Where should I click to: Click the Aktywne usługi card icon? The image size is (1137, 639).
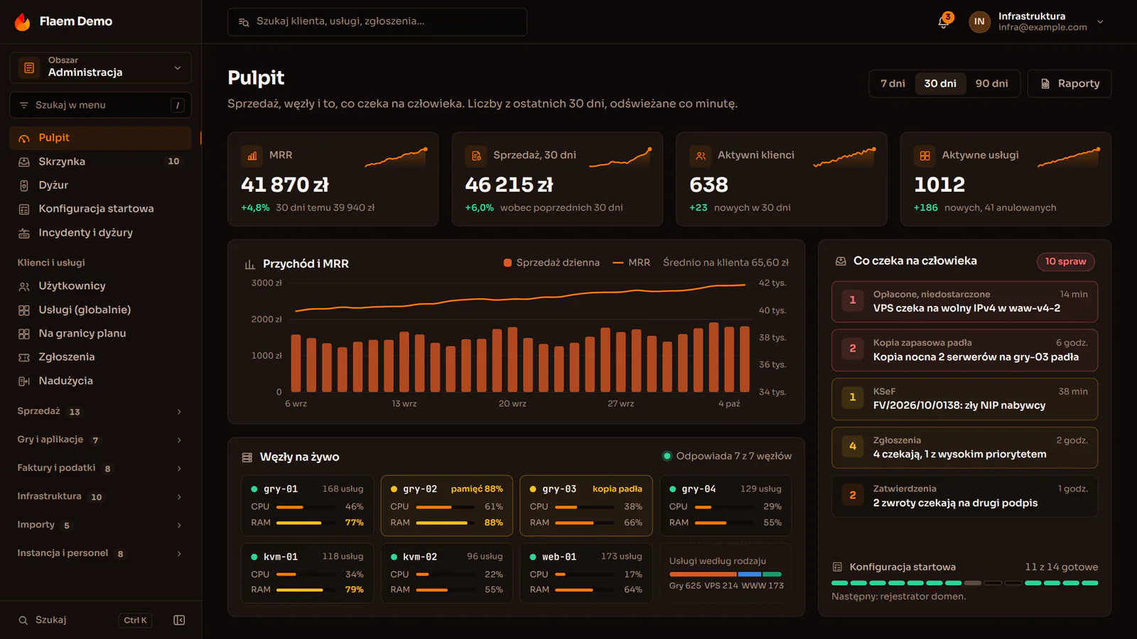click(x=925, y=155)
